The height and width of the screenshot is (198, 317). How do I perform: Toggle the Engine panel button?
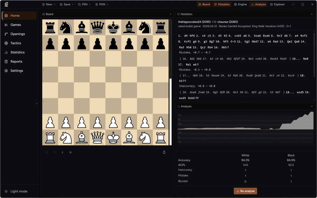tap(240, 4)
